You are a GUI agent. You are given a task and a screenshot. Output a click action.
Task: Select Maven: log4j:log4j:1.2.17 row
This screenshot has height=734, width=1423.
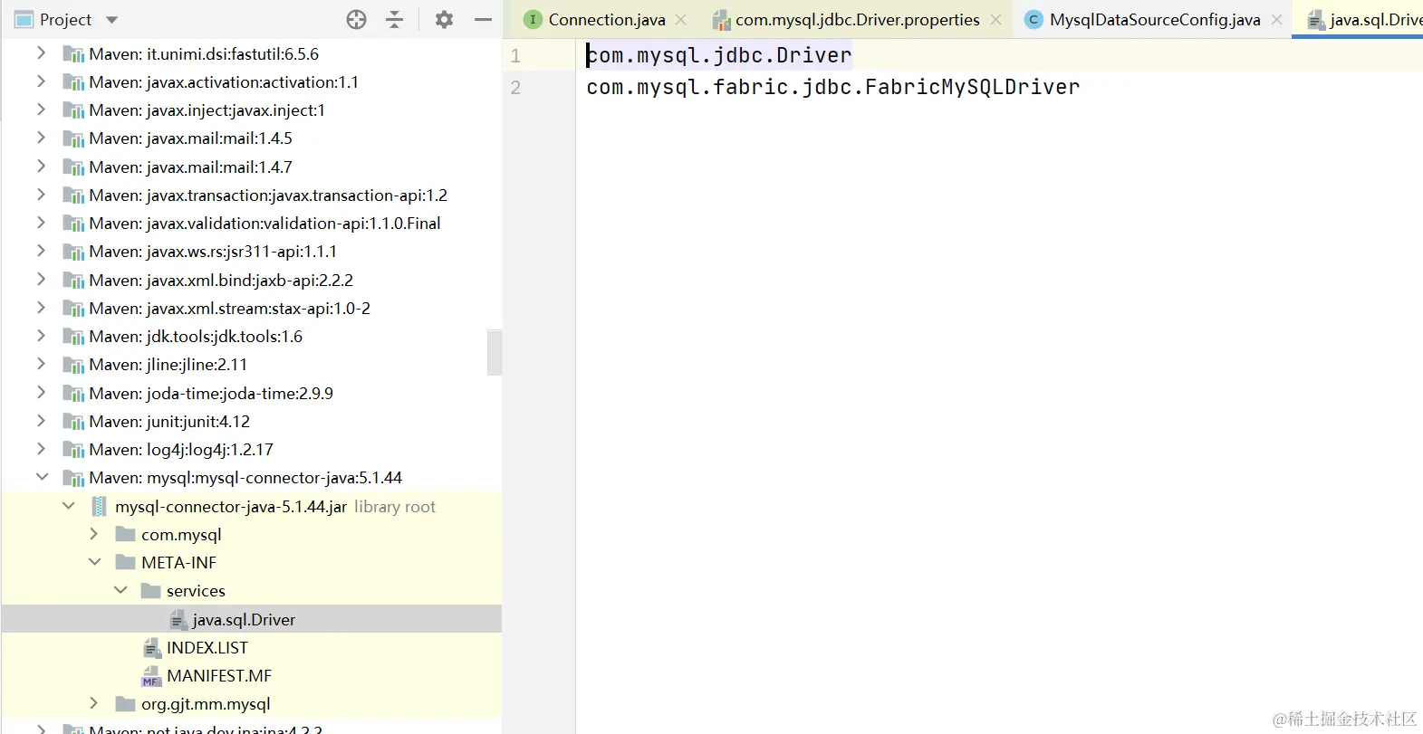(252, 449)
